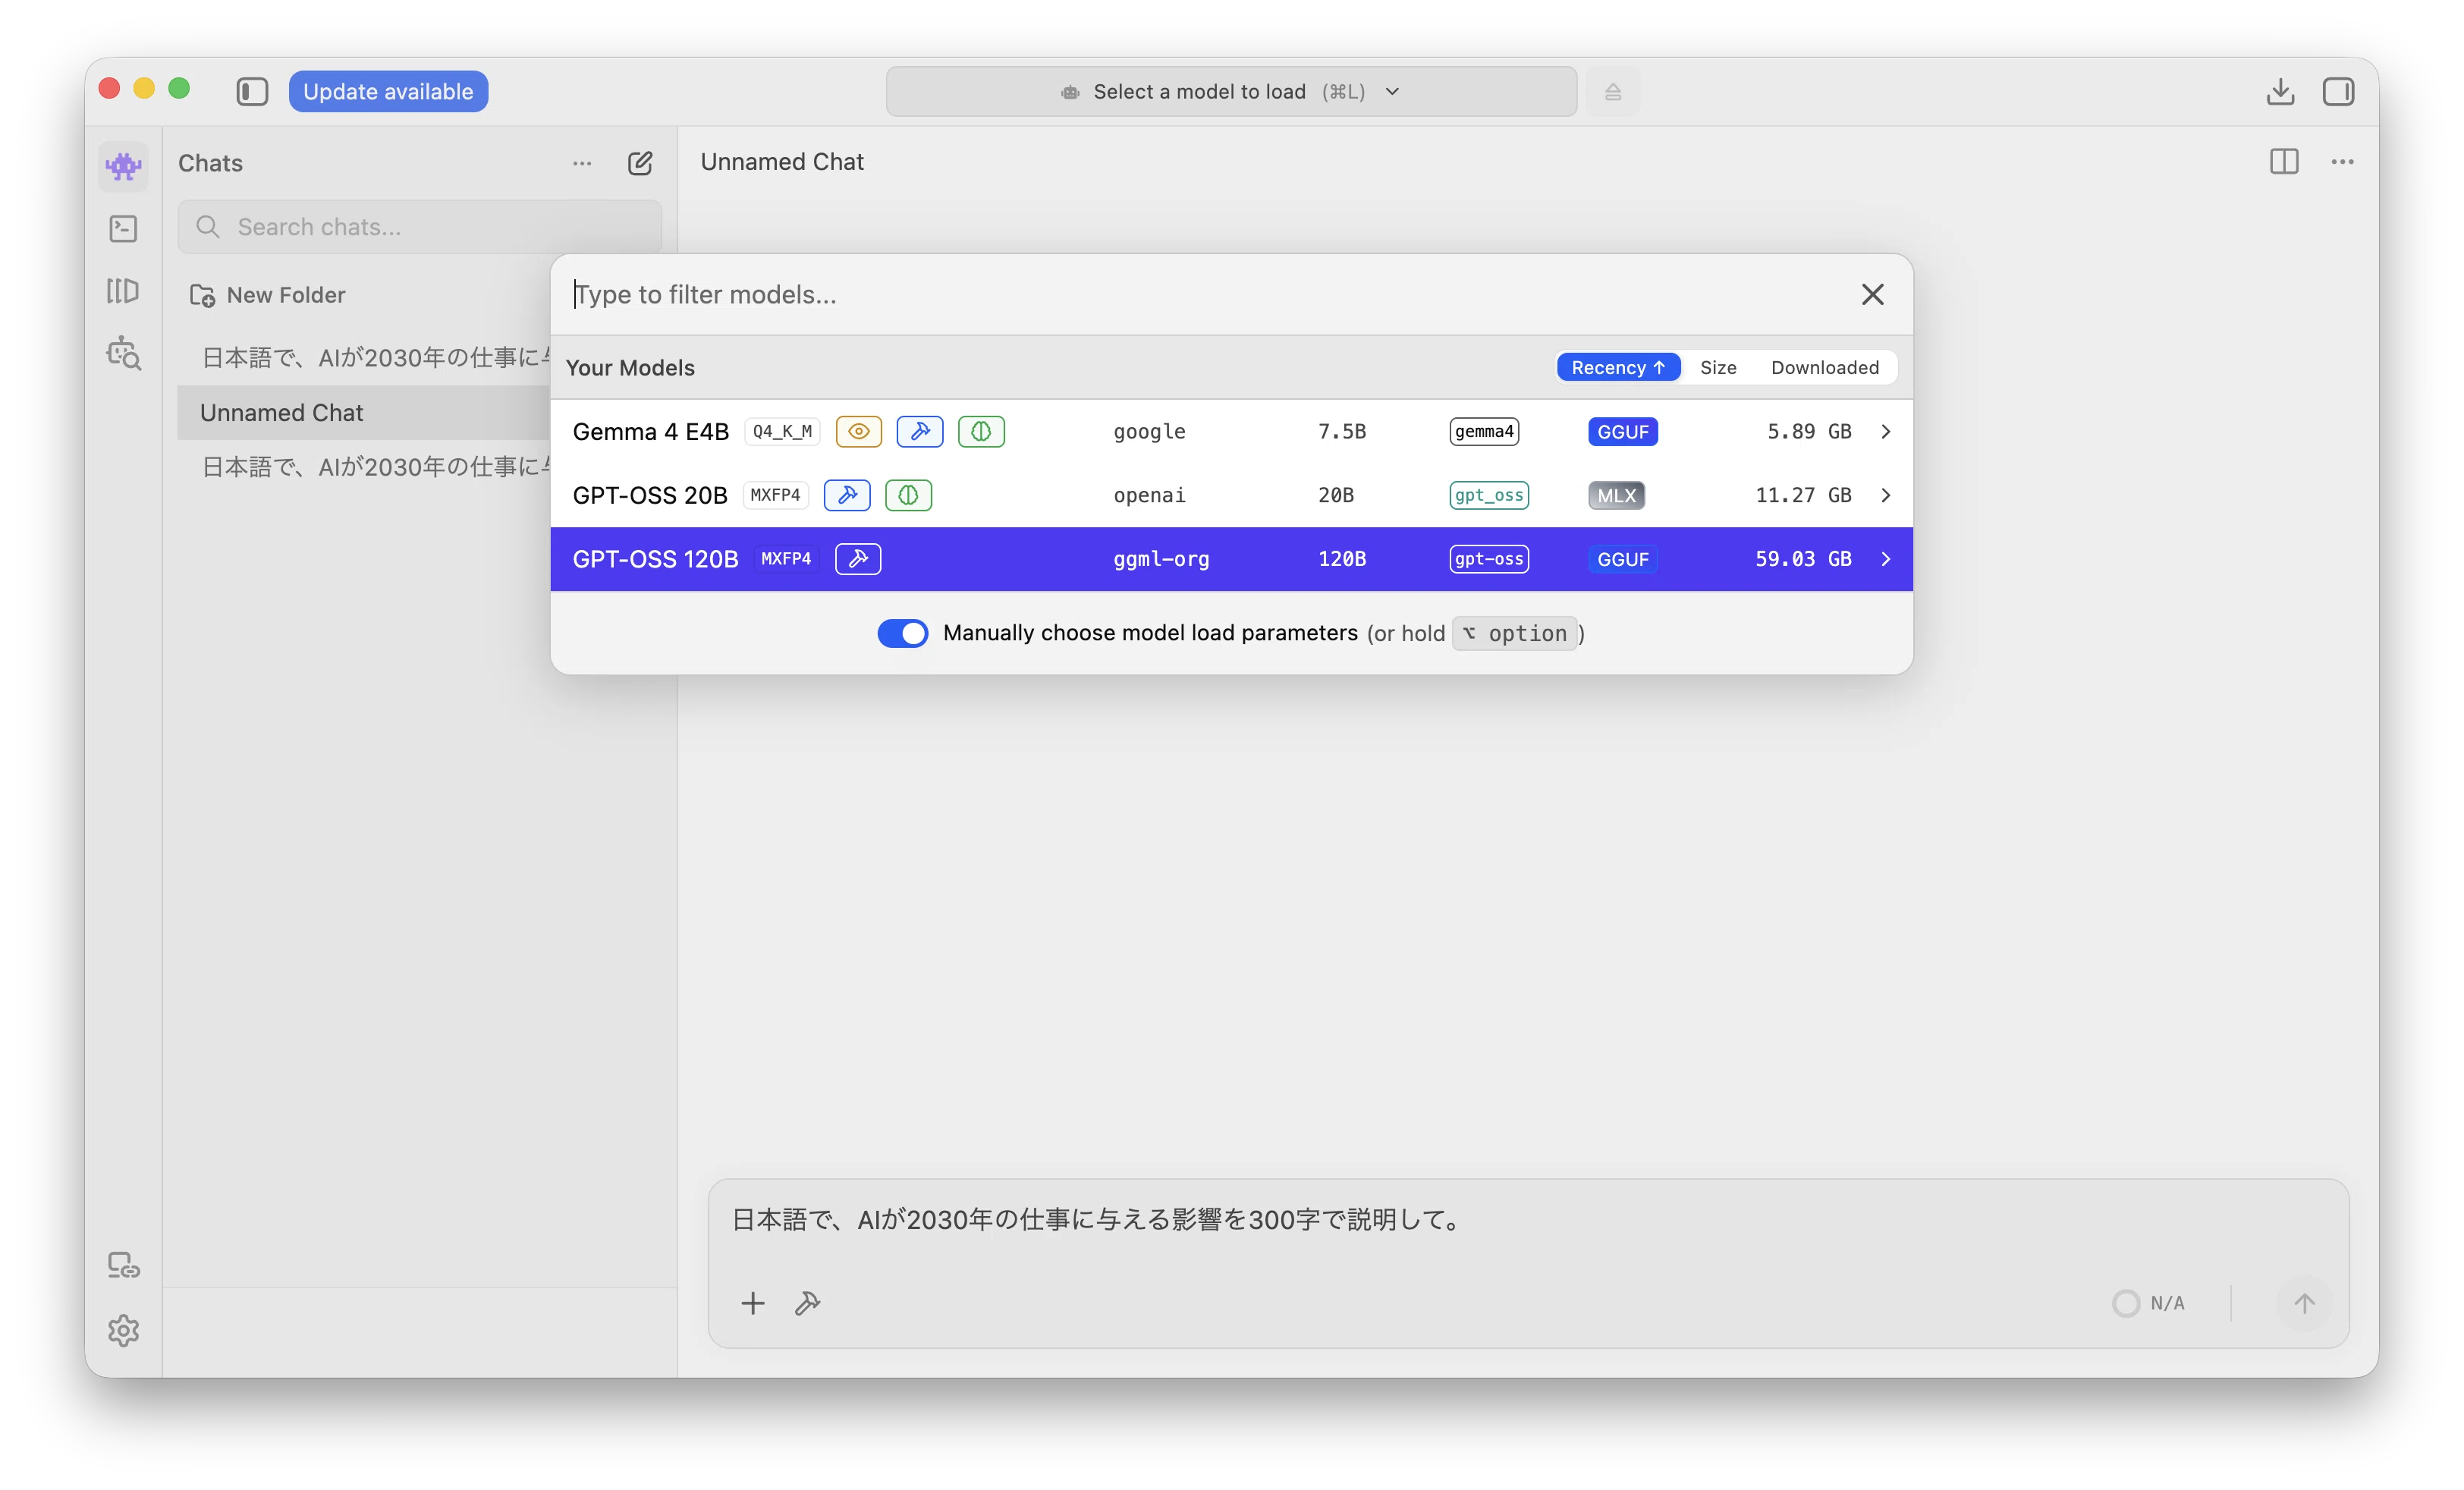Select the GPT-OSS 120B model
The image size is (2464, 1490).
coord(1231,559)
